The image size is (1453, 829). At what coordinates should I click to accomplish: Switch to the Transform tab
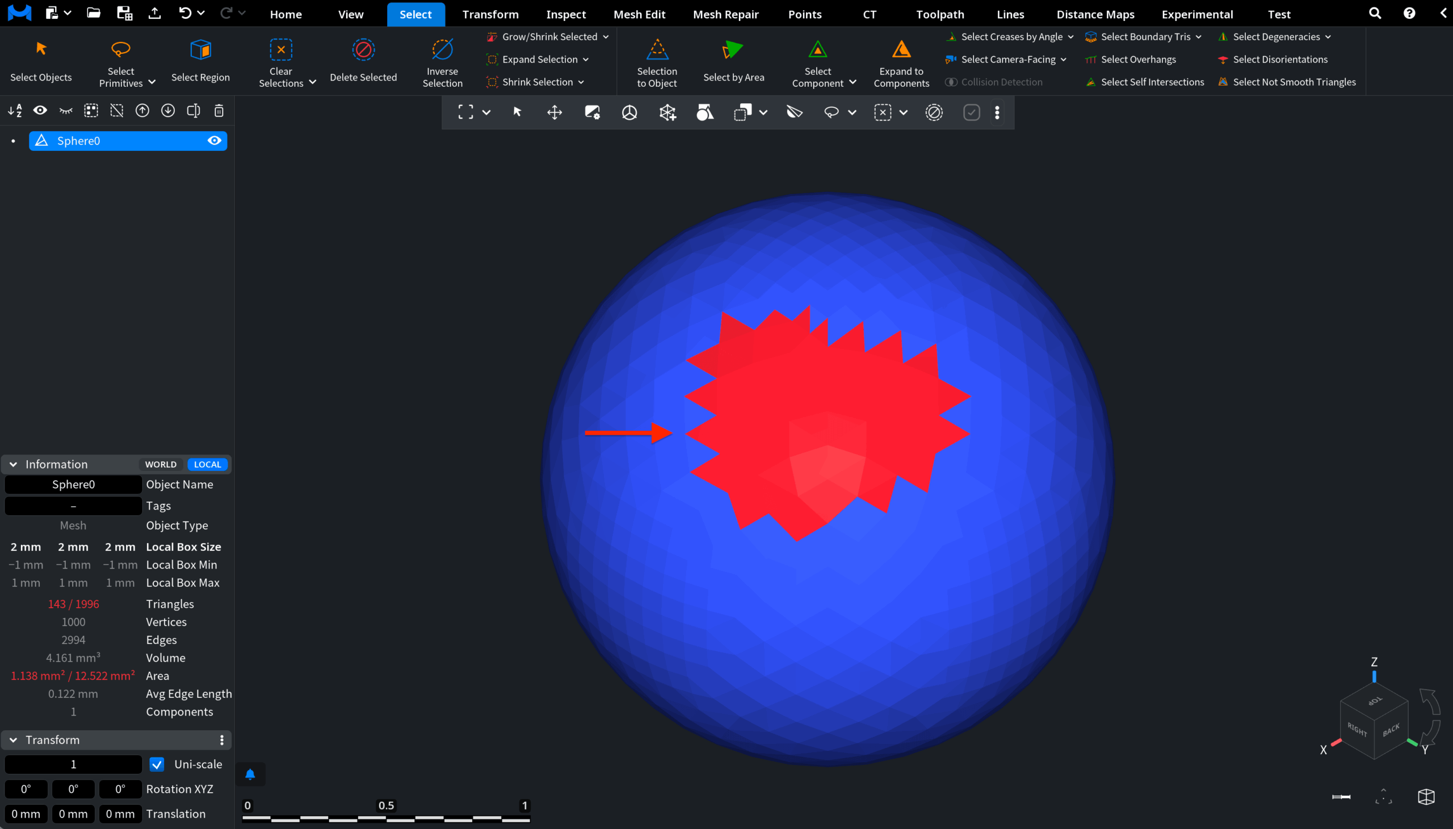pos(490,14)
